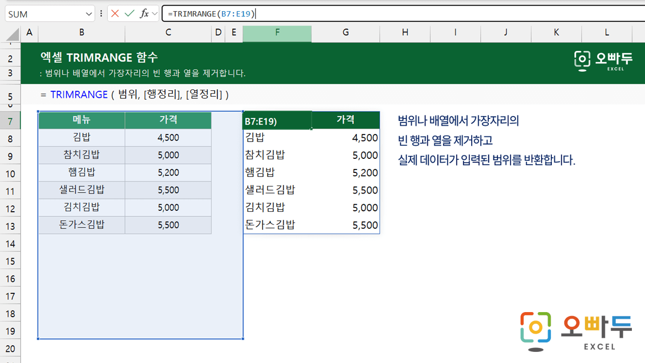
Task: Click the TRIMRANGE syntax line in row 5
Action: pyautogui.click(x=135, y=94)
